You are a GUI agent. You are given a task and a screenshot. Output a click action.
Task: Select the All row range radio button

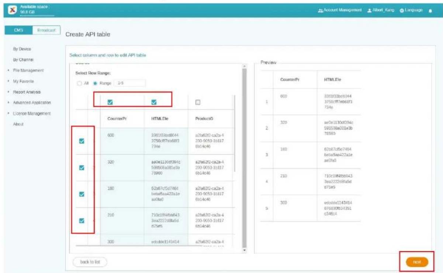(x=79, y=83)
